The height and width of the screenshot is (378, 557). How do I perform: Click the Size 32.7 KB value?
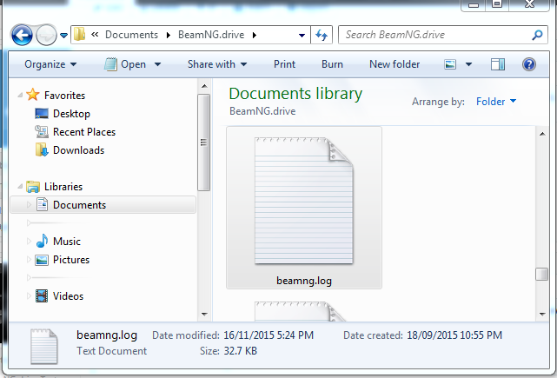(x=240, y=351)
